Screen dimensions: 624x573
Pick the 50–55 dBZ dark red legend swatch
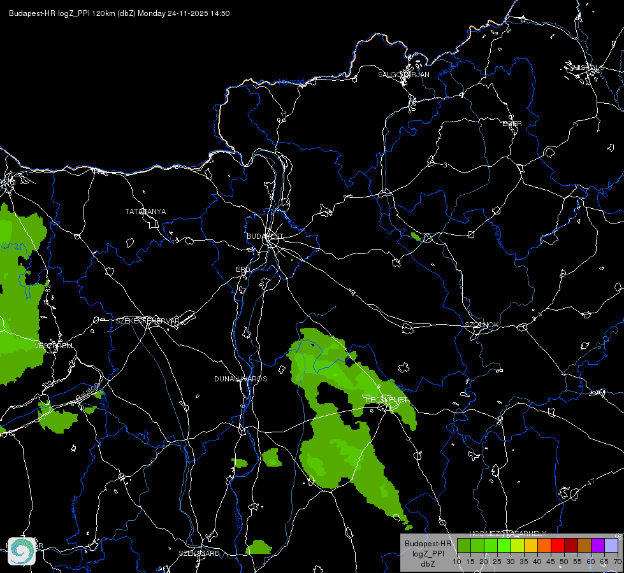[x=571, y=545]
